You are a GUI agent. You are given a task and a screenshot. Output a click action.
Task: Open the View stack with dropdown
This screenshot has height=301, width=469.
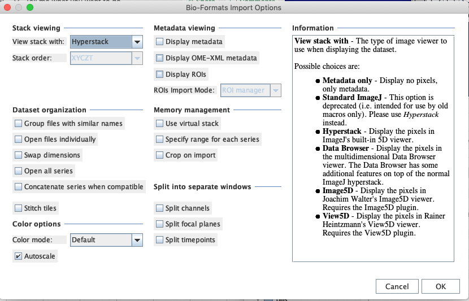[x=106, y=42]
